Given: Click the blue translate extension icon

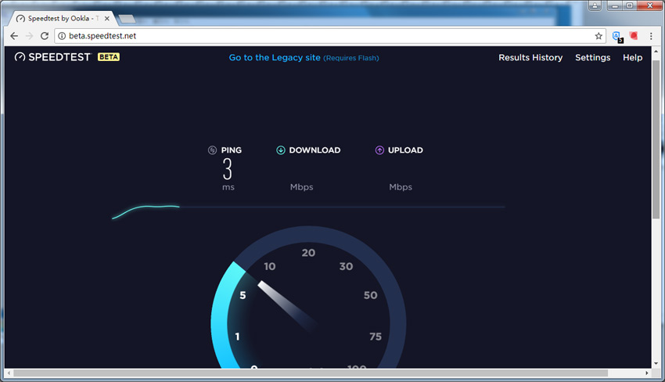Looking at the screenshot, I should pyautogui.click(x=616, y=36).
